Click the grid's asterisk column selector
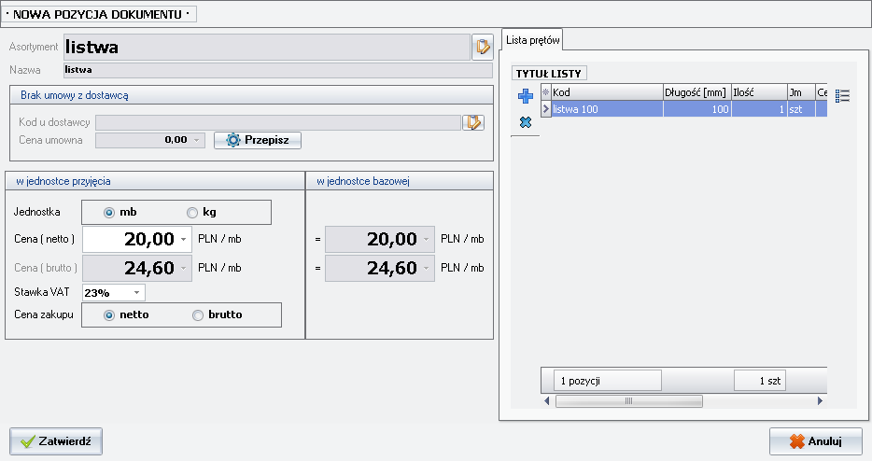Image resolution: width=872 pixels, height=461 pixels. [x=546, y=92]
